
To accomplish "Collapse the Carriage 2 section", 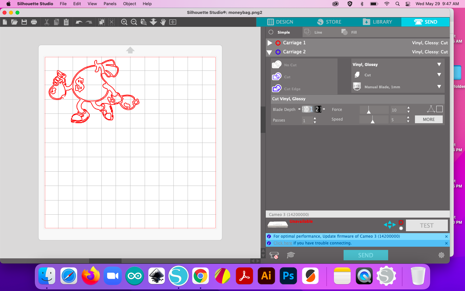I will [269, 52].
